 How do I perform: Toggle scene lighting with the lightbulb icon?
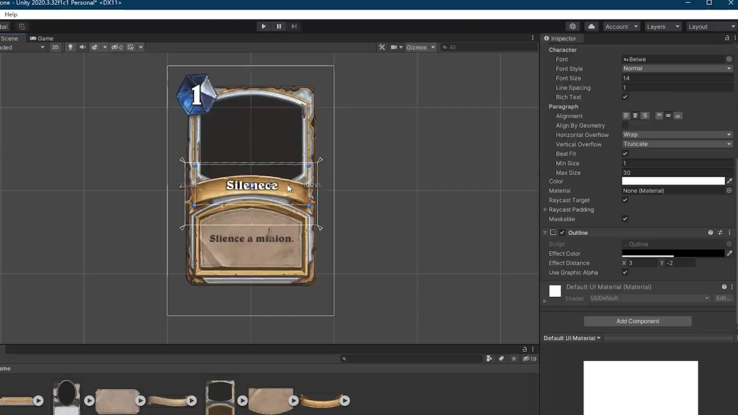coord(70,47)
